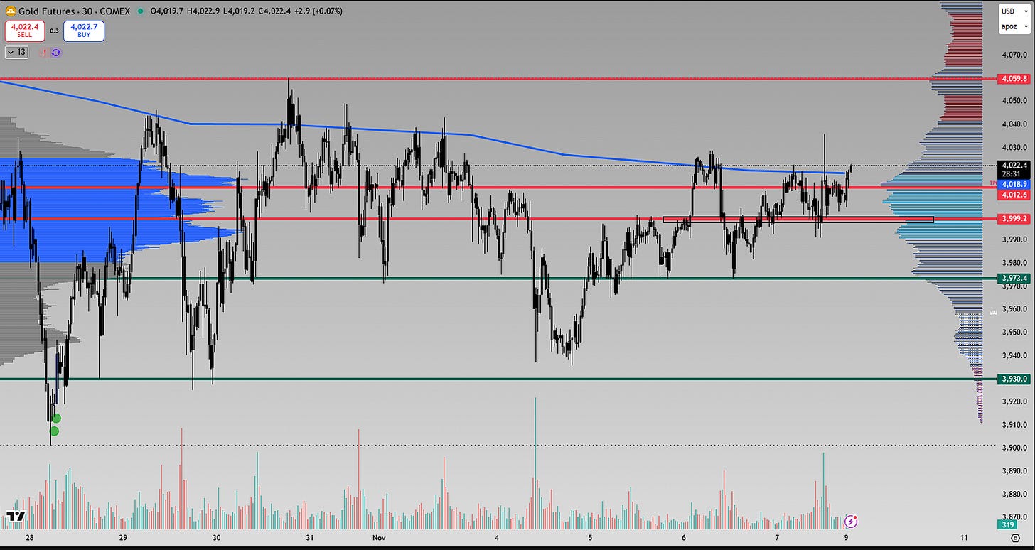Viewport: 1035px width, 550px height.
Task: Click the upper green circle marker
Action: tap(56, 419)
